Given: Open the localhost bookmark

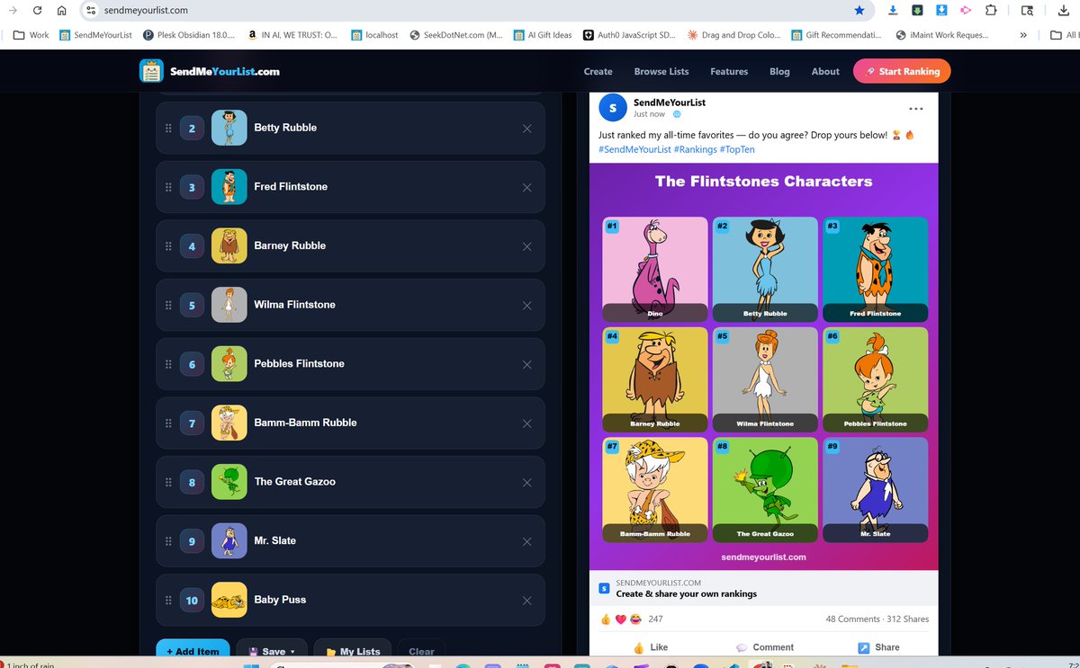Looking at the screenshot, I should point(374,35).
